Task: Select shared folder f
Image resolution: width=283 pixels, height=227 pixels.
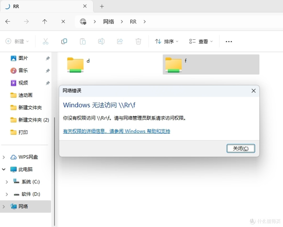Action: pyautogui.click(x=211, y=65)
